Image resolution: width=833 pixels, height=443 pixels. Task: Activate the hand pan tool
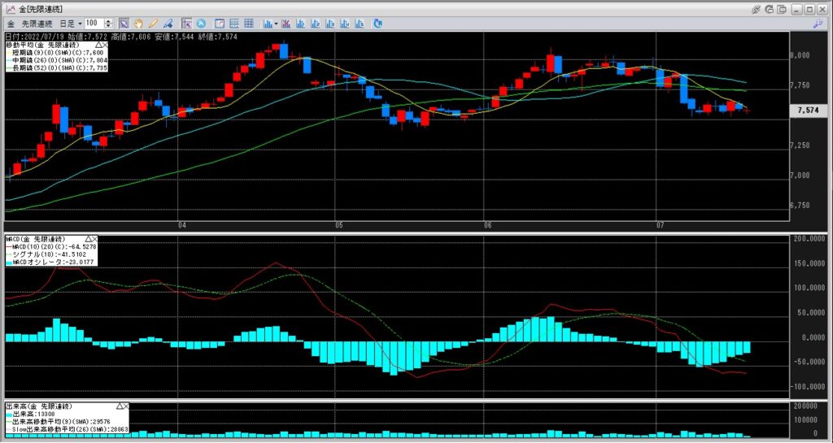138,24
